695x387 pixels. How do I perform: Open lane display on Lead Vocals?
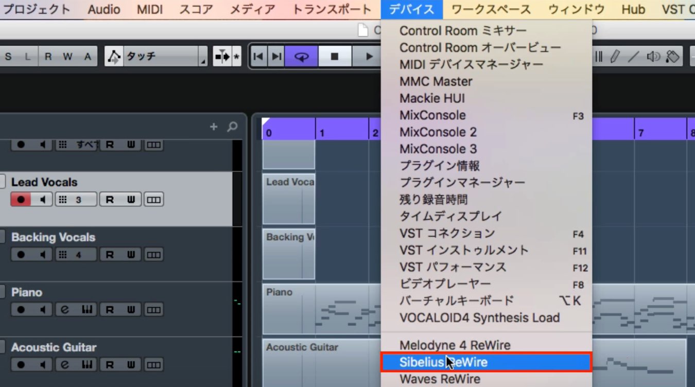[x=153, y=200]
